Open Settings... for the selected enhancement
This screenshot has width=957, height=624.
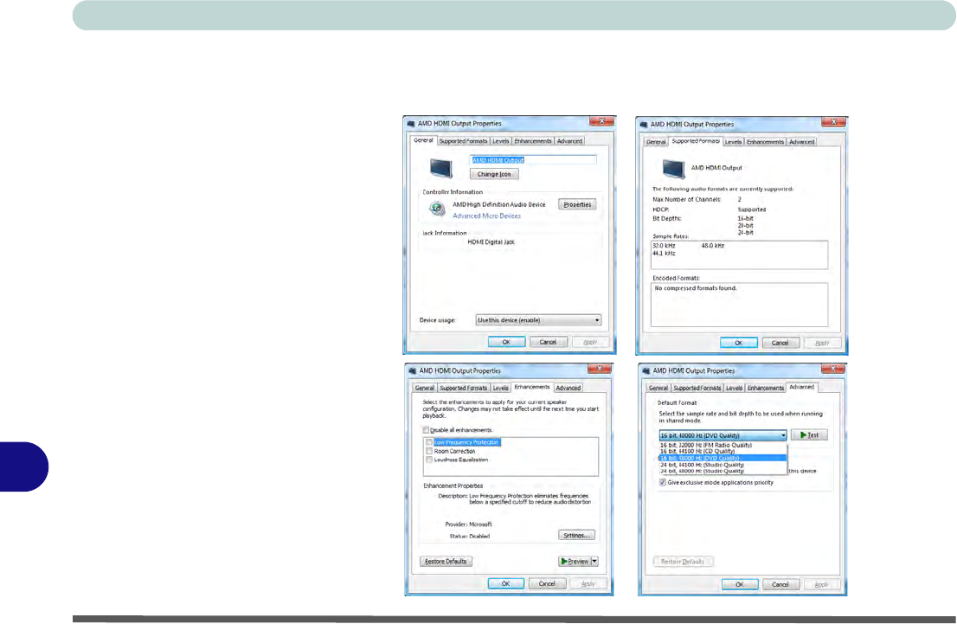(x=577, y=536)
